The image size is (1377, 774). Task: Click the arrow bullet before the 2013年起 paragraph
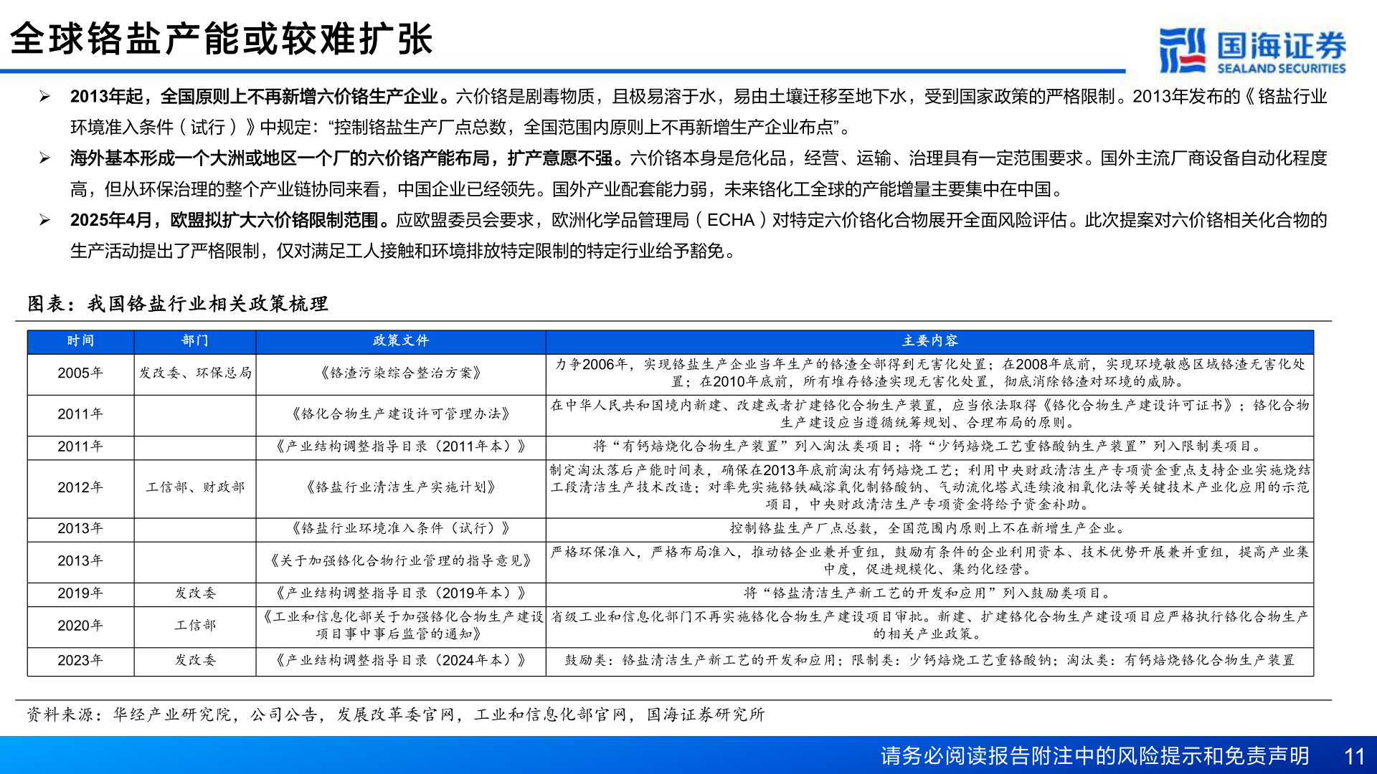(x=45, y=97)
